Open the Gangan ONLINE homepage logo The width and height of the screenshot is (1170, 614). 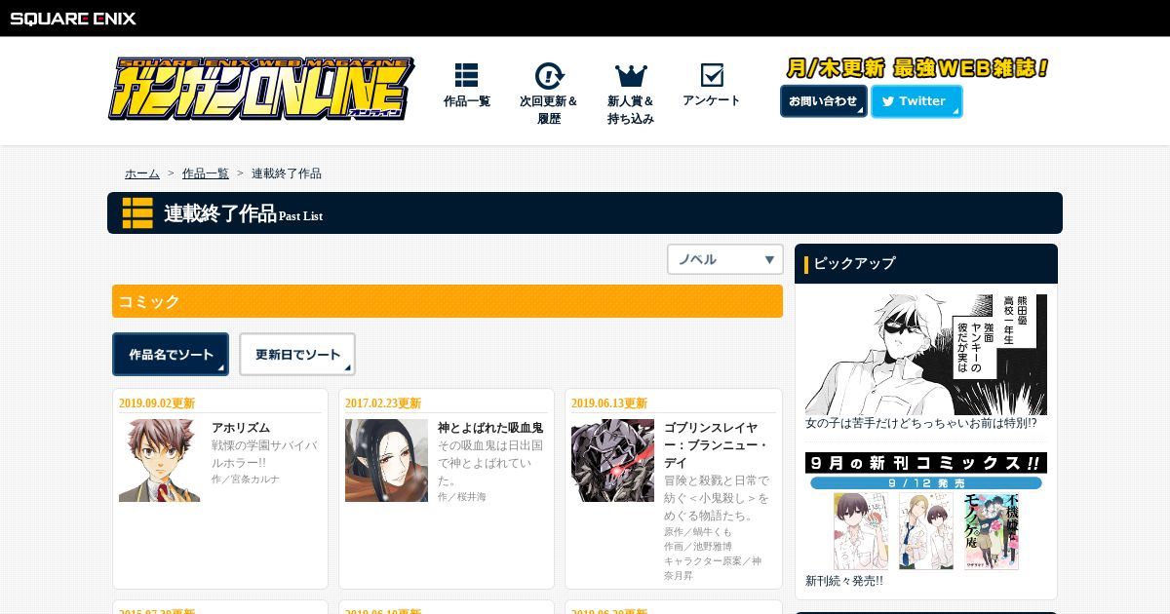(x=260, y=89)
